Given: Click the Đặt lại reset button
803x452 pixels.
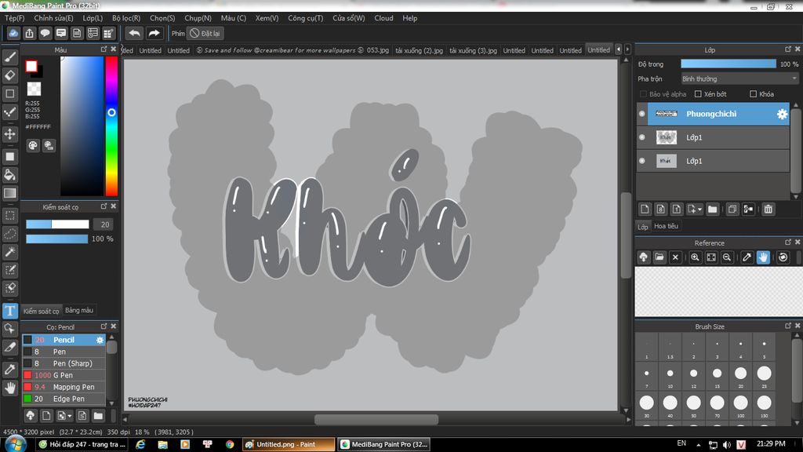Looking at the screenshot, I should point(205,33).
